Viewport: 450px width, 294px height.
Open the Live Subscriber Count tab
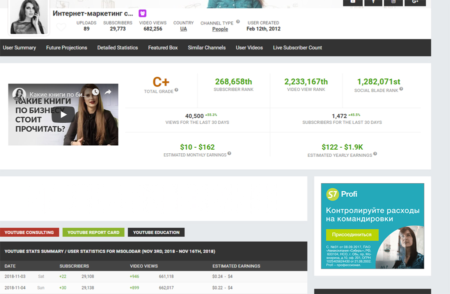(x=297, y=48)
